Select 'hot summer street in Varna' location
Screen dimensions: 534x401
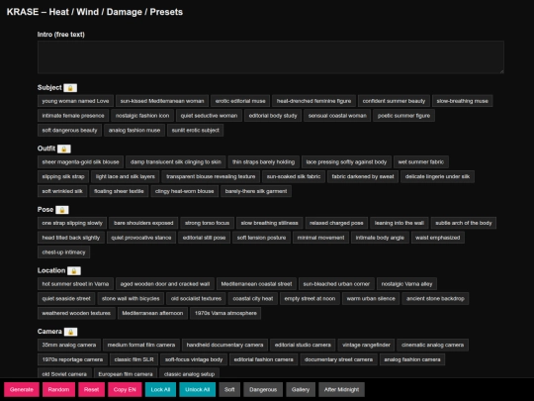tap(75, 284)
